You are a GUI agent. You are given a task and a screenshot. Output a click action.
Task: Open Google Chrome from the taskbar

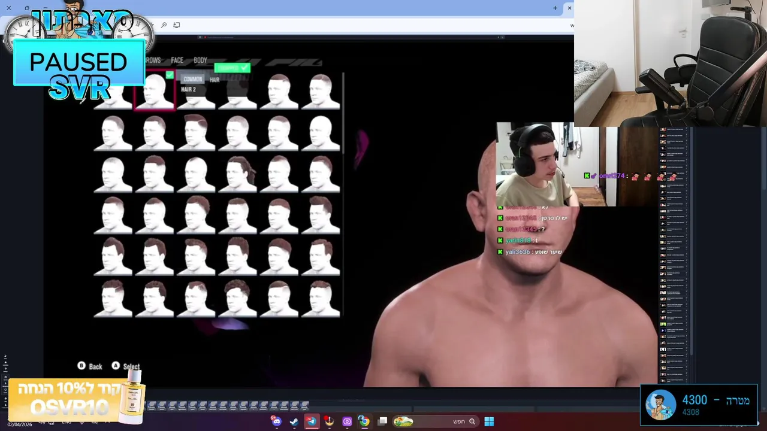364,421
